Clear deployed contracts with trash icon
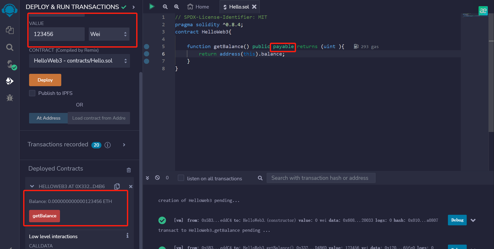Screen dimensions: 494x249 pos(129,170)
